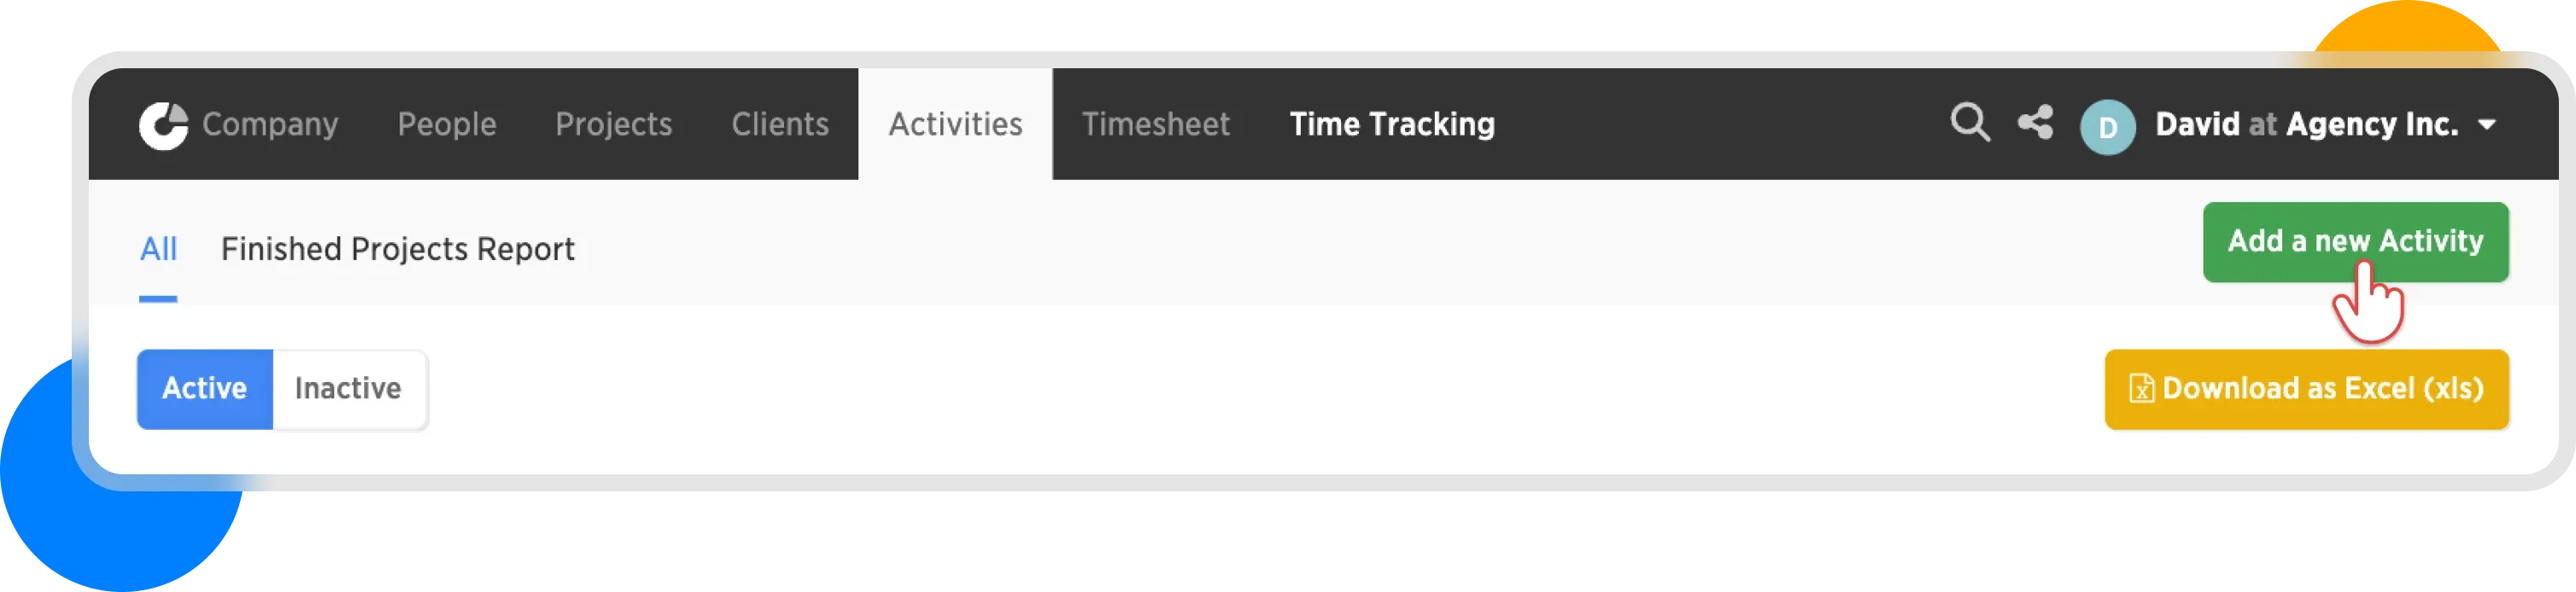Click the Excel file icon on download button
The image size is (2576, 592).
2141,388
